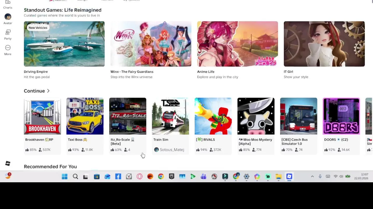373x209 pixels.
Task: Open the Winx Fairy Guardians banner thumbnail
Action: (x=151, y=44)
